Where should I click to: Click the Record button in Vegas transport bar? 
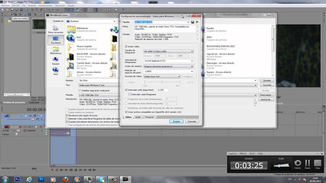pyautogui.click(x=52, y=170)
